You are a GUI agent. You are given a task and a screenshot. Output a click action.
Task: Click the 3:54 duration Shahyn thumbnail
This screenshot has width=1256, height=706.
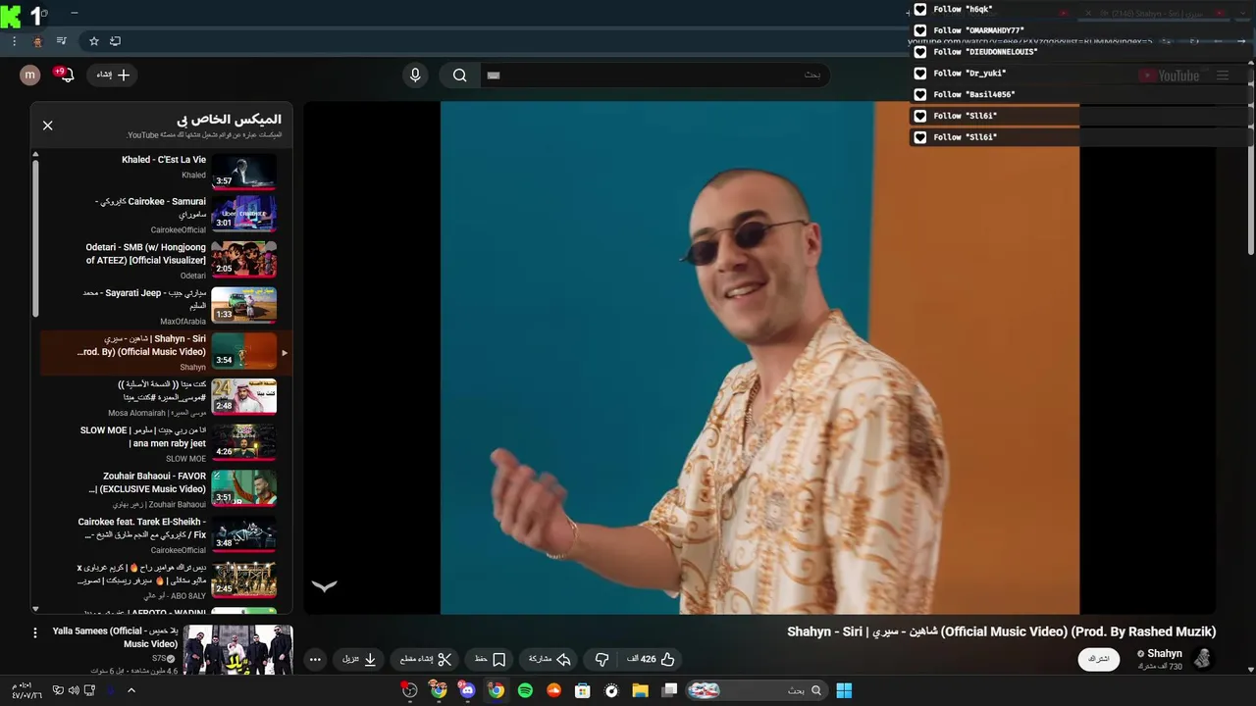point(244,352)
